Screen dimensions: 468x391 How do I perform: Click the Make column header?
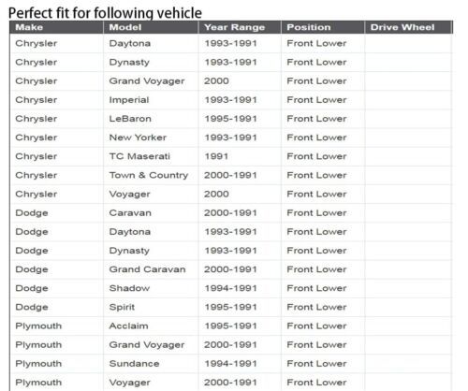[x=56, y=27]
